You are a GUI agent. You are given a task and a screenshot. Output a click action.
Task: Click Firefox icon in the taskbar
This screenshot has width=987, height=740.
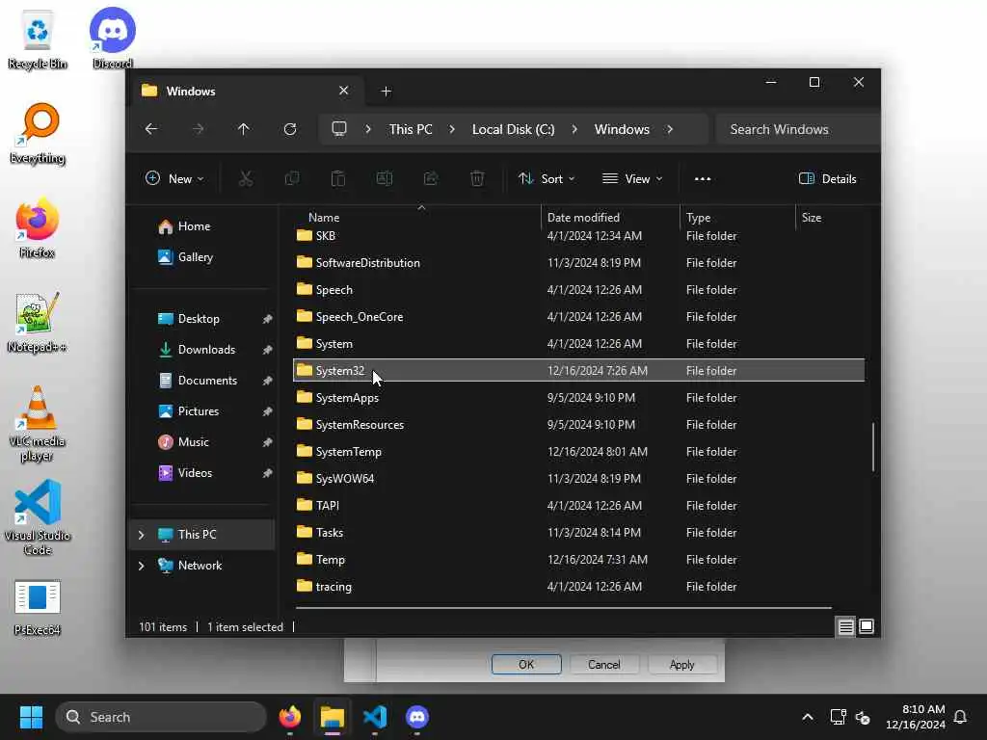pyautogui.click(x=289, y=717)
